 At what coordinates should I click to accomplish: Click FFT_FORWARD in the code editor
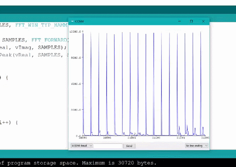(x=50, y=40)
